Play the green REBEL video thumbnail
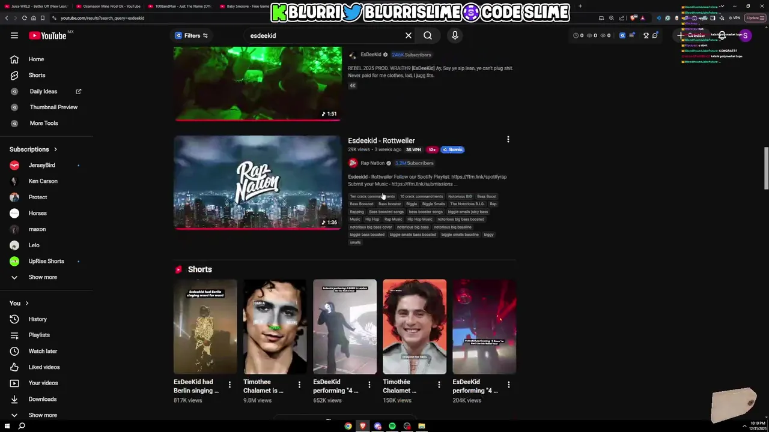The height and width of the screenshot is (432, 769). [x=258, y=83]
